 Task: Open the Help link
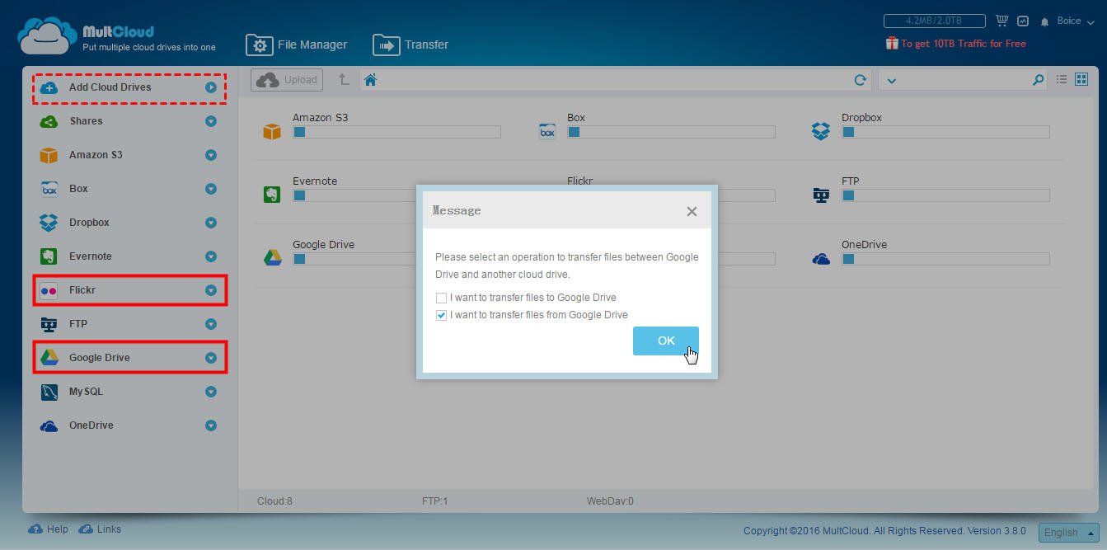[x=48, y=529]
